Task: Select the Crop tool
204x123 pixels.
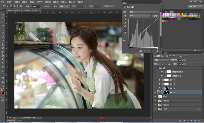Action: coord(3,29)
